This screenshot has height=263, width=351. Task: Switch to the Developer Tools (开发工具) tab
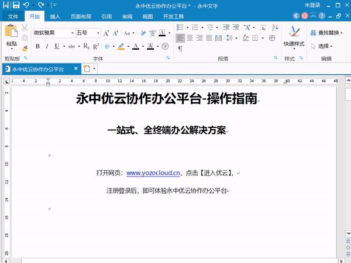tap(174, 16)
